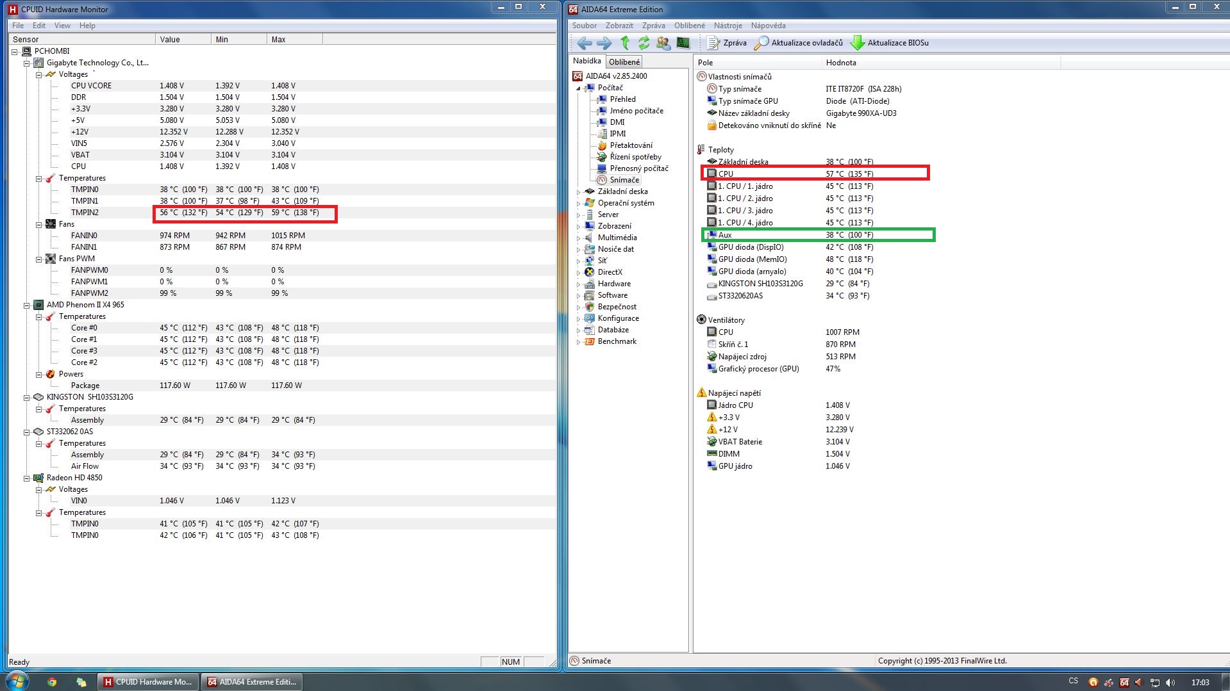Click the Value column header in HWMonitor
This screenshot has width=1230, height=691.
pyautogui.click(x=183, y=39)
